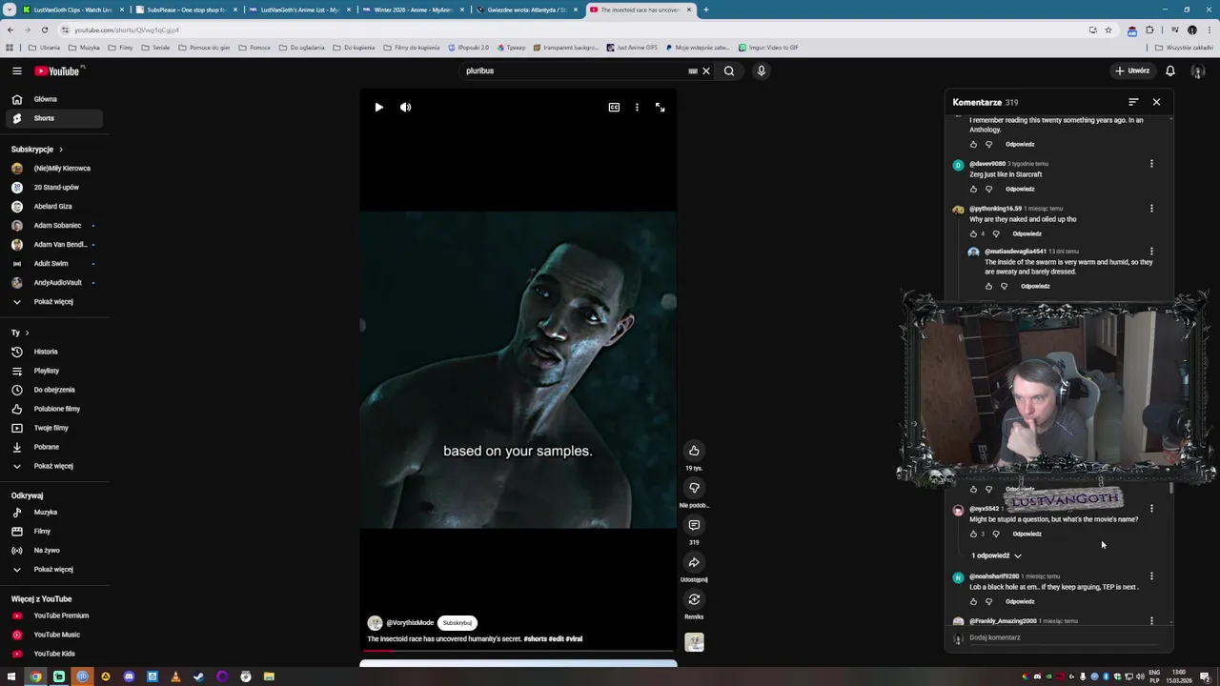Expand the Subskrypcje section arrow
This screenshot has width=1220, height=686.
coord(61,150)
